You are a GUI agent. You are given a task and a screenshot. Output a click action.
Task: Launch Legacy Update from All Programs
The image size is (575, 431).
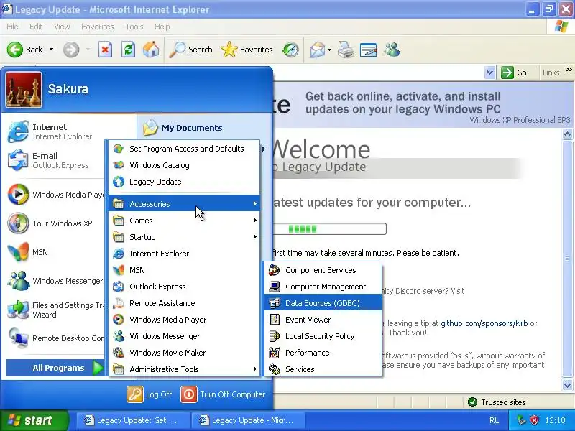pyautogui.click(x=184, y=182)
